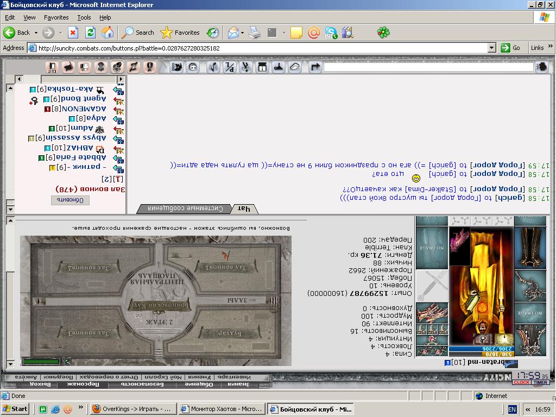Click the player list horizontal scrollbar

[70, 79]
